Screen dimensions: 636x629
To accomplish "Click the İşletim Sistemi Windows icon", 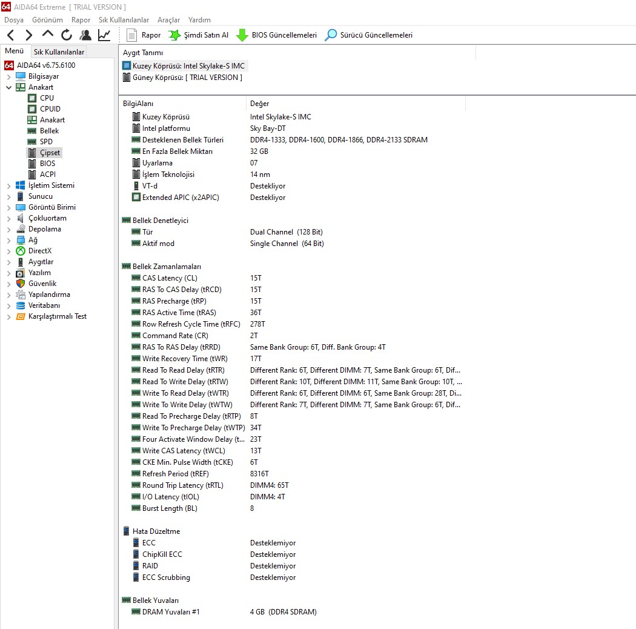I will click(20, 185).
